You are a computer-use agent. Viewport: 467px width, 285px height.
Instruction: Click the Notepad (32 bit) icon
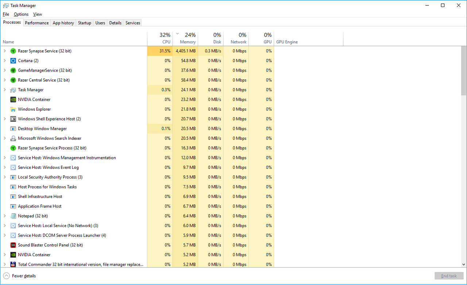click(13, 216)
